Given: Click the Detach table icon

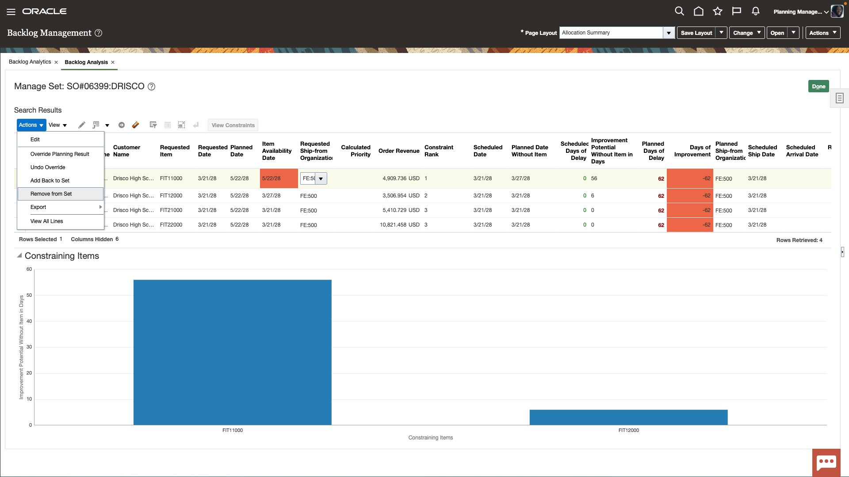Looking at the screenshot, I should pyautogui.click(x=181, y=125).
